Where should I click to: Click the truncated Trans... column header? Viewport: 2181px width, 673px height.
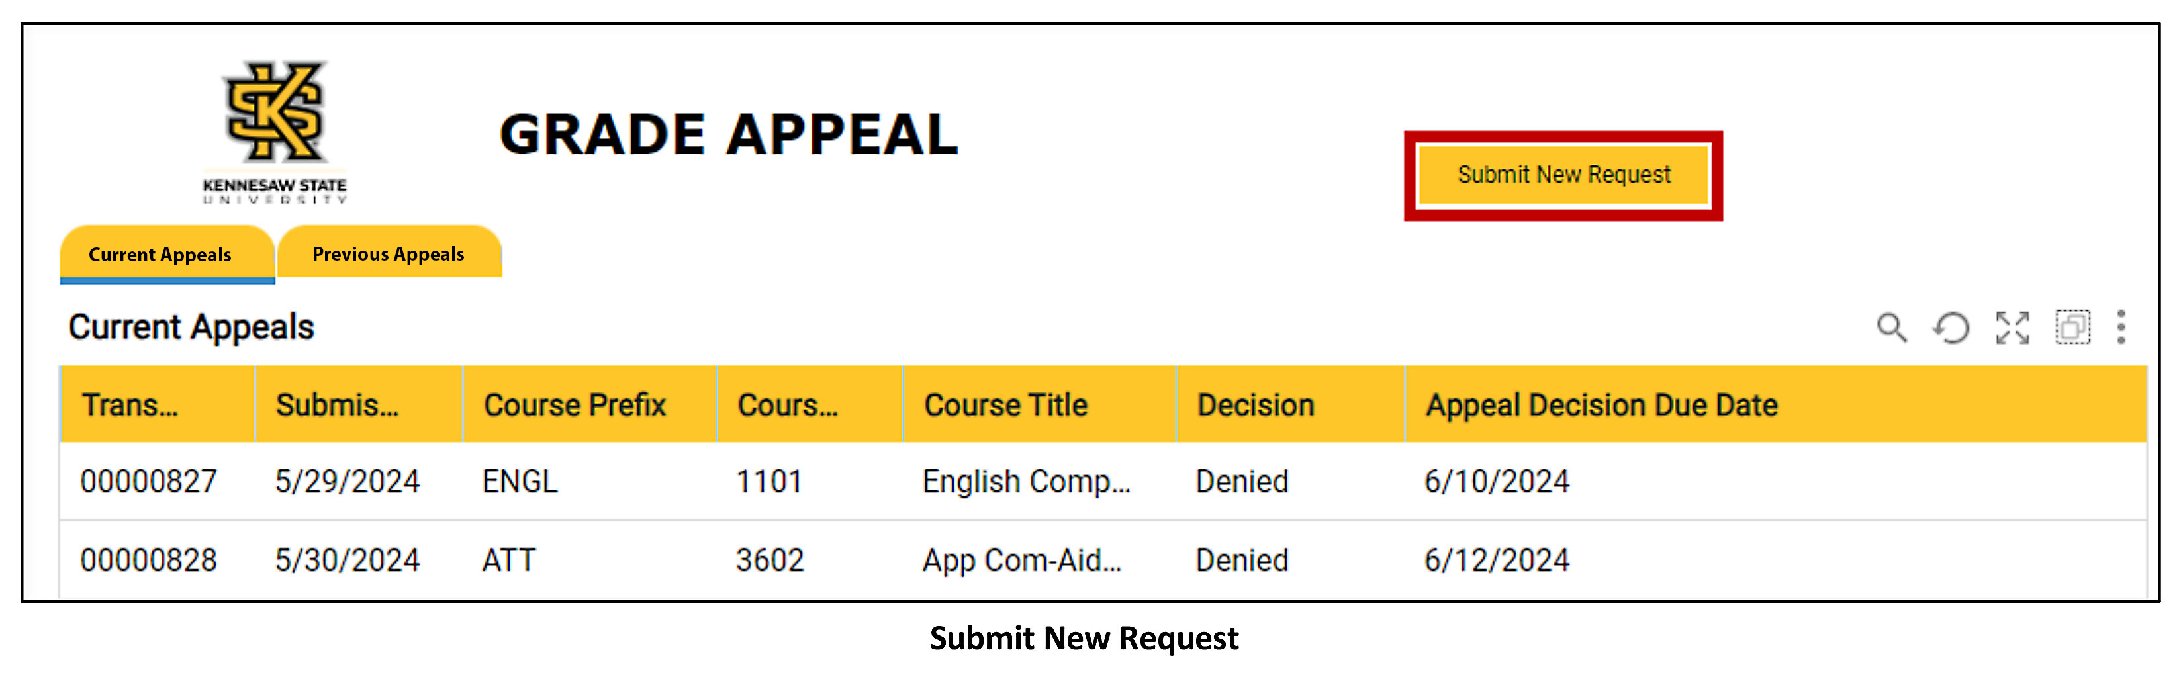coord(130,406)
